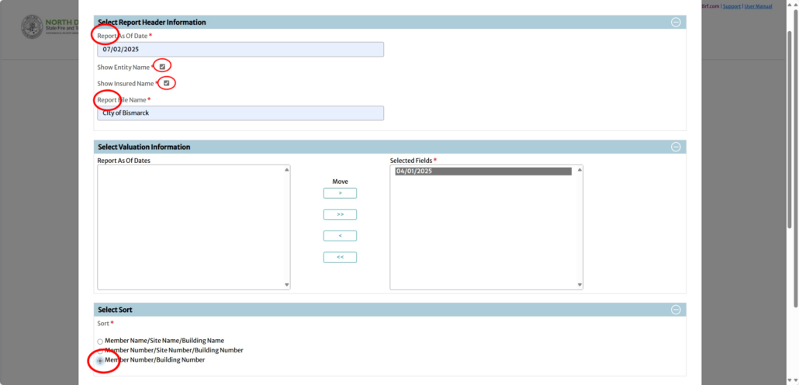This screenshot has width=799, height=385.
Task: Focus the Report File Name text box
Action: click(x=240, y=113)
